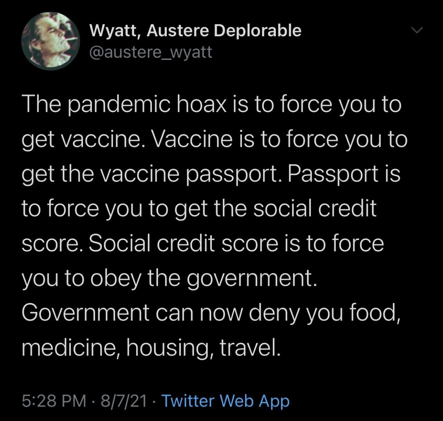This screenshot has width=443, height=421.
Task: Select the line 'Government can now deny you food,'
Action: (211, 313)
